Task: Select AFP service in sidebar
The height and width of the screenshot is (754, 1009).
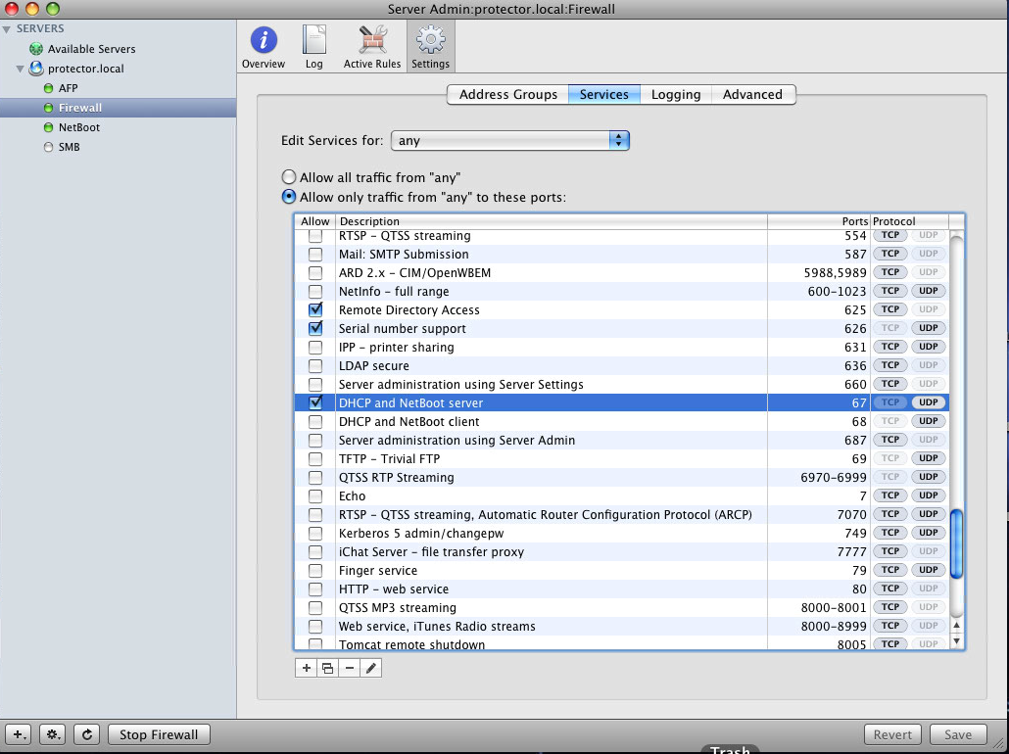Action: 118,88
